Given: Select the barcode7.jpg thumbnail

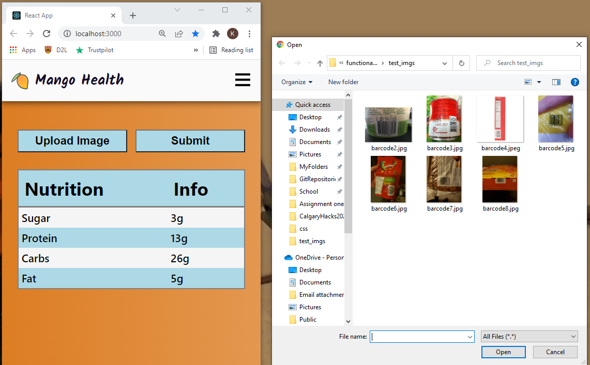Looking at the screenshot, I should 444,179.
